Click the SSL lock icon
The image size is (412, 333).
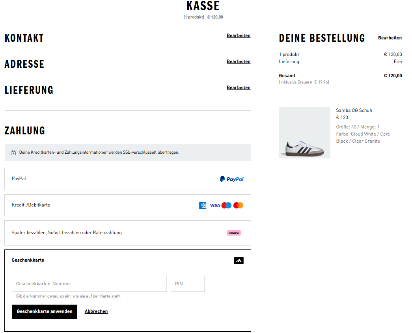pyautogui.click(x=13, y=153)
